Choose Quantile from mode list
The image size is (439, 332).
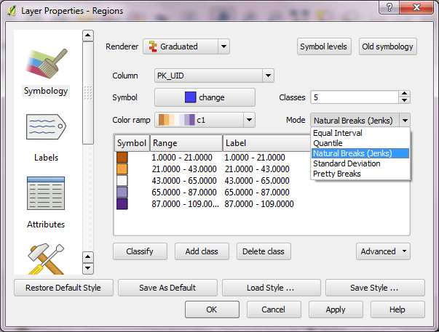click(x=327, y=143)
